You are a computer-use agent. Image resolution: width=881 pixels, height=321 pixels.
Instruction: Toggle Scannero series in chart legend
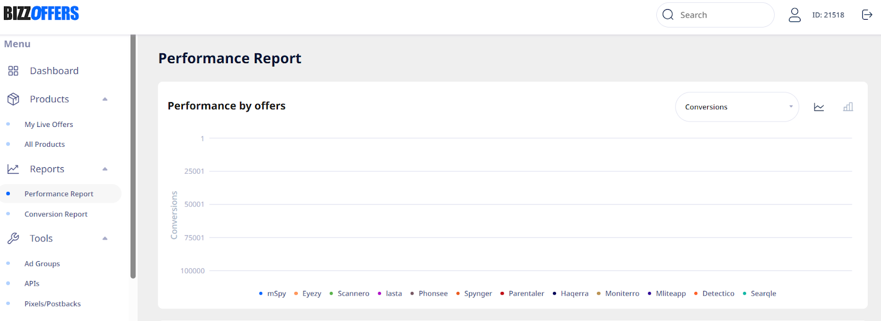[349, 294]
